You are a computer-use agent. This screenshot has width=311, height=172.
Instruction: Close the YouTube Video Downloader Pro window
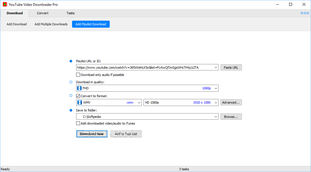tap(304, 4)
